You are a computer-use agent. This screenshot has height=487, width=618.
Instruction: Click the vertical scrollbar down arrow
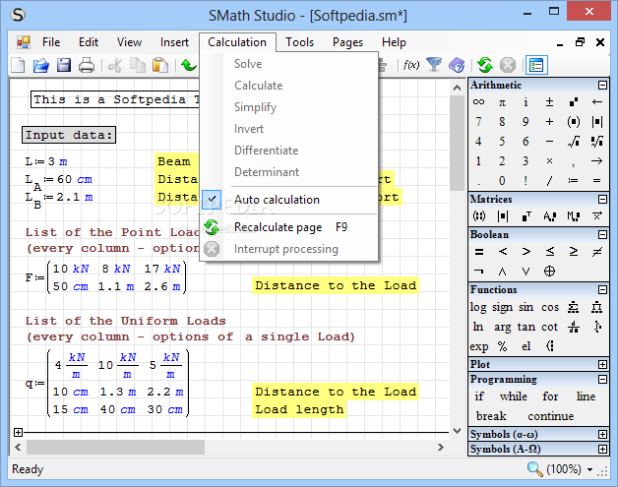(457, 431)
